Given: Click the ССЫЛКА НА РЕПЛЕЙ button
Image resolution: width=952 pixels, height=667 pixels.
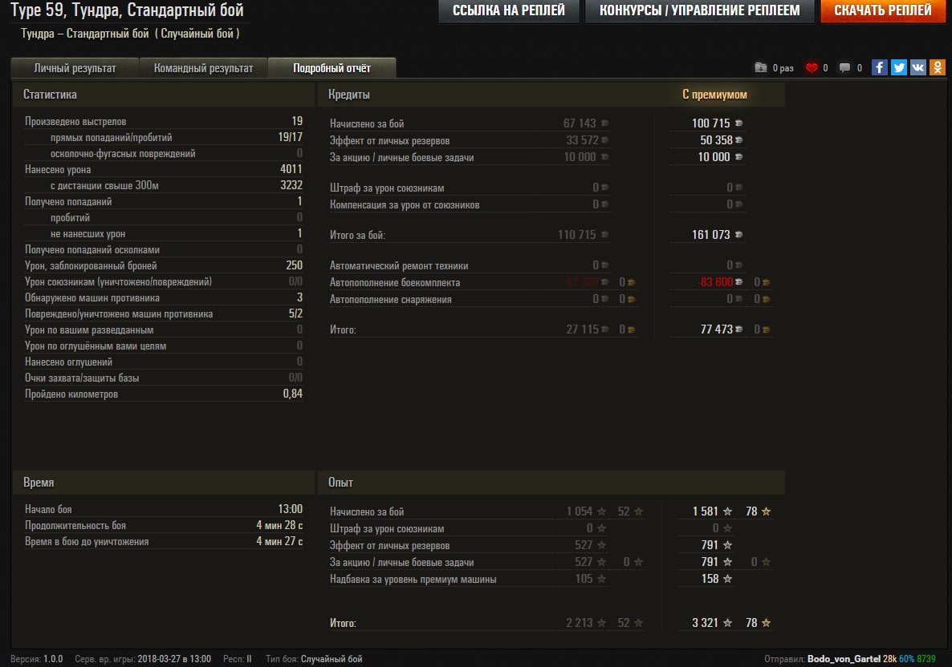Looking at the screenshot, I should tap(509, 11).
